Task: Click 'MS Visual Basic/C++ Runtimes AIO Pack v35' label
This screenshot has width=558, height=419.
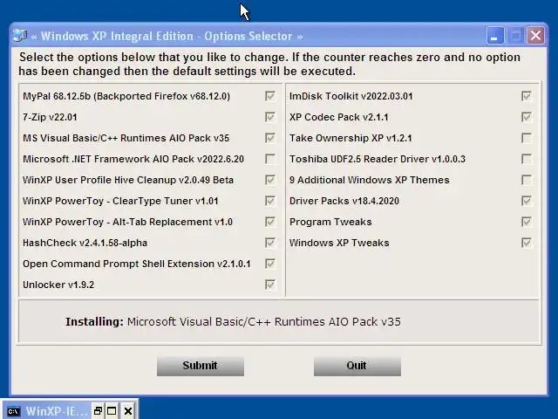Action: pyautogui.click(x=126, y=138)
